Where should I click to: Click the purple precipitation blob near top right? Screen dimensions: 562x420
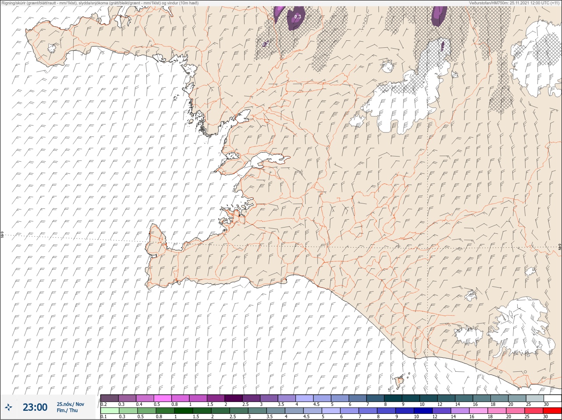(x=438, y=16)
